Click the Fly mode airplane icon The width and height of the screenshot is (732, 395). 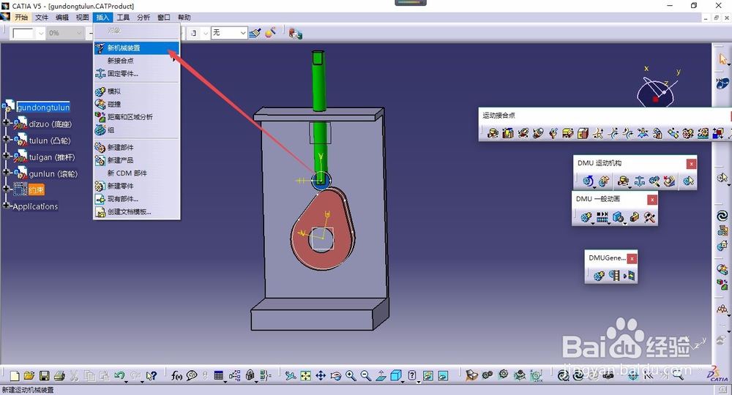291,375
